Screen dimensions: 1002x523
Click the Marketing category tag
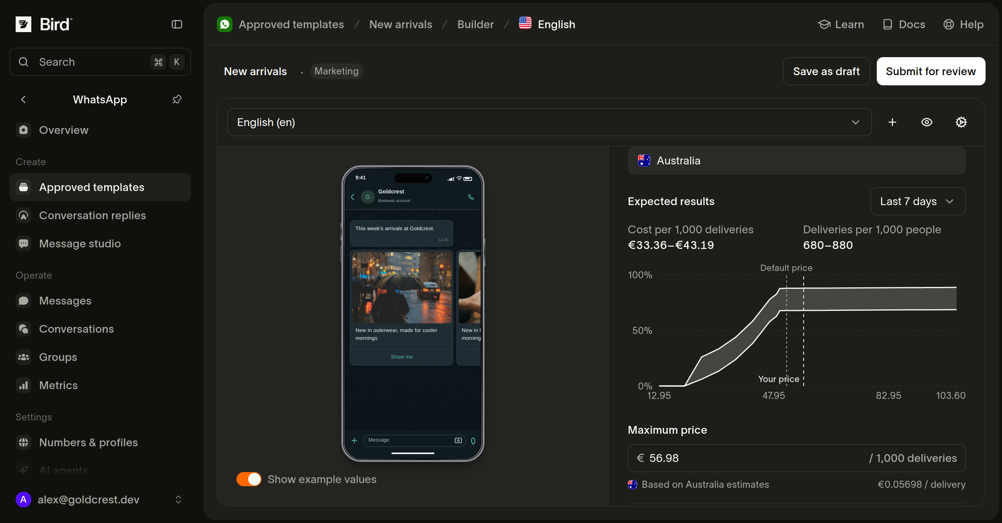[x=337, y=71]
